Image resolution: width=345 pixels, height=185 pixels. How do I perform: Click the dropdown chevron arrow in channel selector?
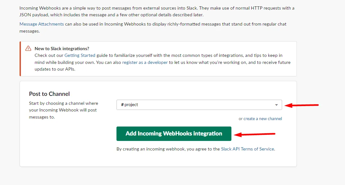pos(276,105)
